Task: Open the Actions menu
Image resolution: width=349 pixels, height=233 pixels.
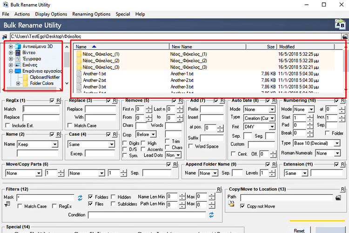Action: pyautogui.click(x=22, y=14)
